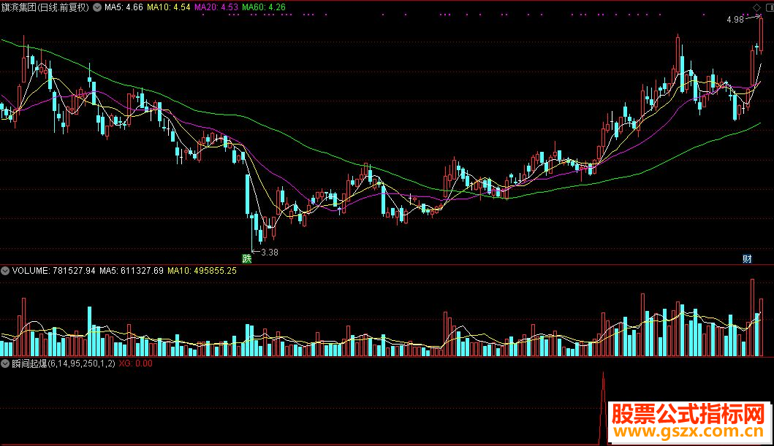
Task: Click the red signal spike in 瞬间起爆 panel
Action: pyautogui.click(x=603, y=408)
